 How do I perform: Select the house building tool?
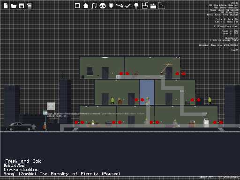point(86,6)
